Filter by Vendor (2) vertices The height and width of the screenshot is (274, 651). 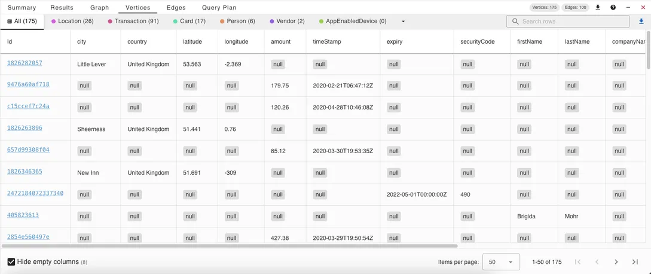click(287, 21)
